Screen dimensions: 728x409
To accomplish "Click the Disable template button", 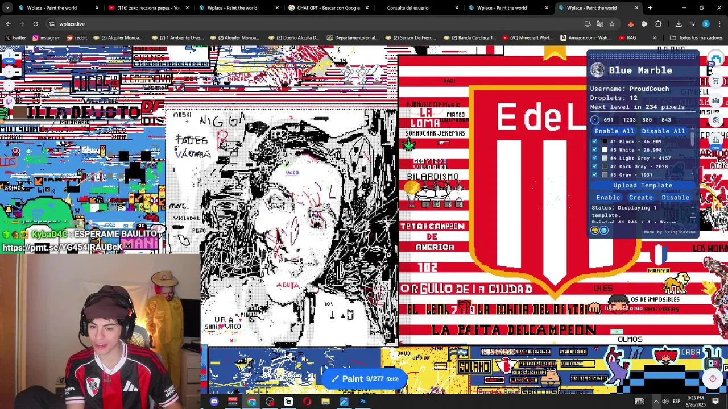I will 675,198.
